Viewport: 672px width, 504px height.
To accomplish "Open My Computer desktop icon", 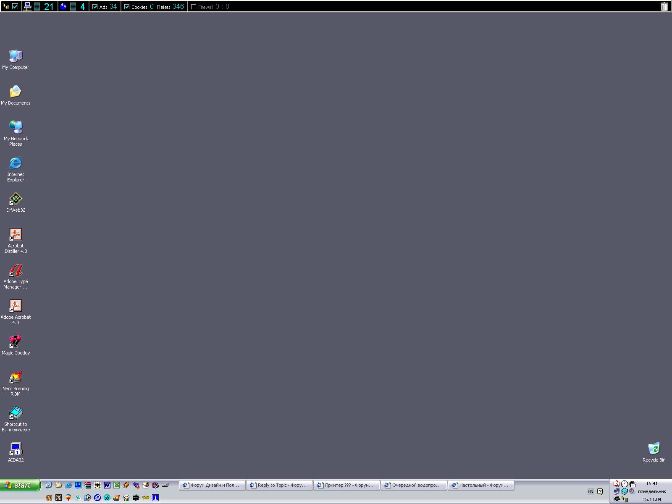I will point(16,59).
